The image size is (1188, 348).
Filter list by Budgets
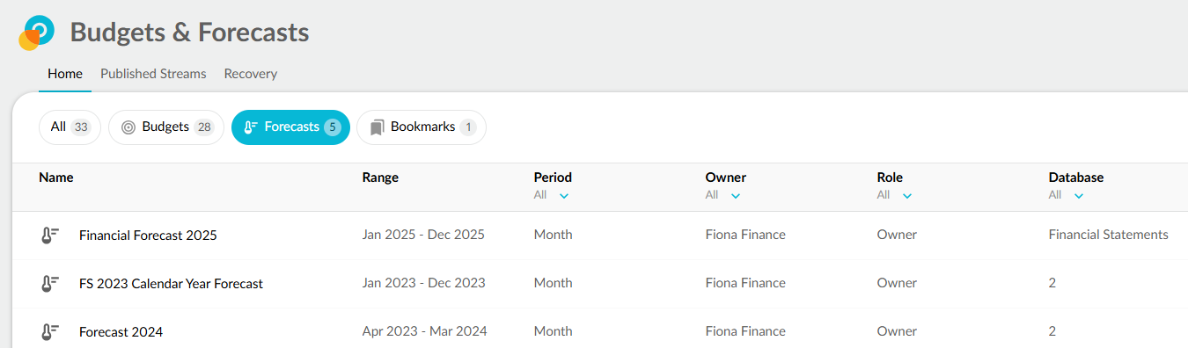click(166, 127)
